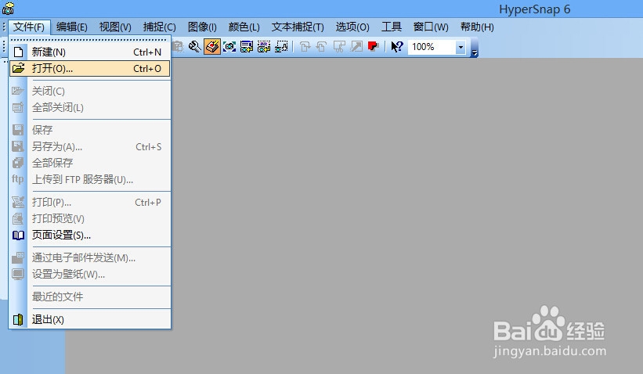Click the exit door icon in menu
This screenshot has width=643, height=374.
pyautogui.click(x=18, y=319)
